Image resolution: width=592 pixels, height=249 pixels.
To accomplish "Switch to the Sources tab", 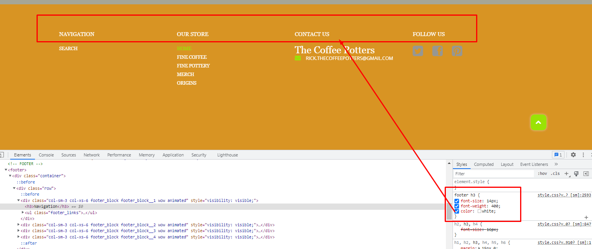I will pyautogui.click(x=68, y=155).
